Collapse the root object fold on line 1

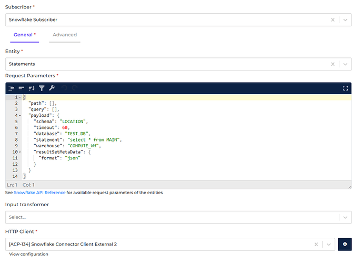(20, 97)
